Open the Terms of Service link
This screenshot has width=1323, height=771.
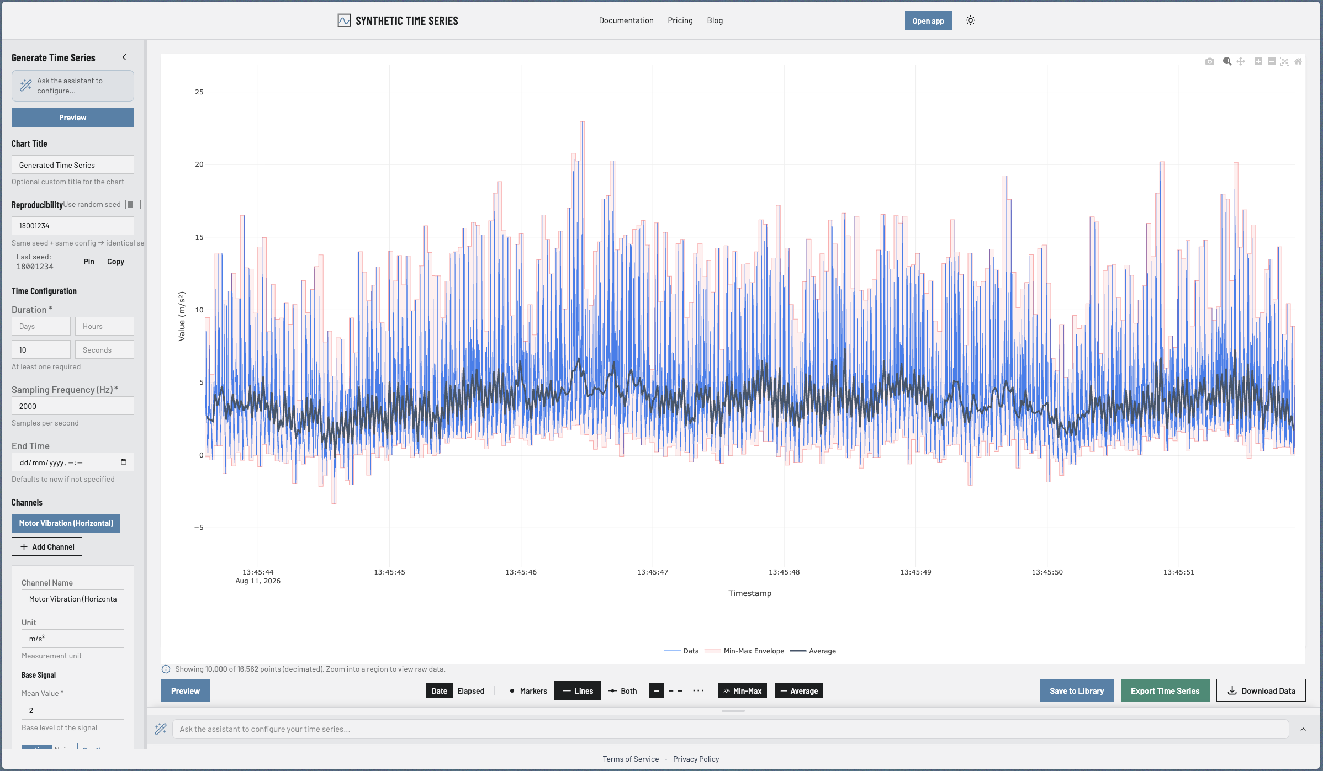click(631, 759)
